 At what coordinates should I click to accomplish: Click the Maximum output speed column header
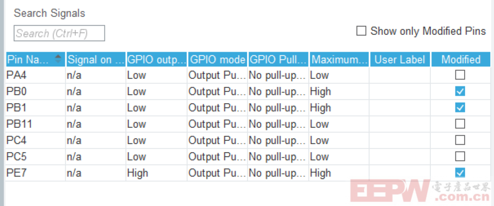pyautogui.click(x=339, y=59)
